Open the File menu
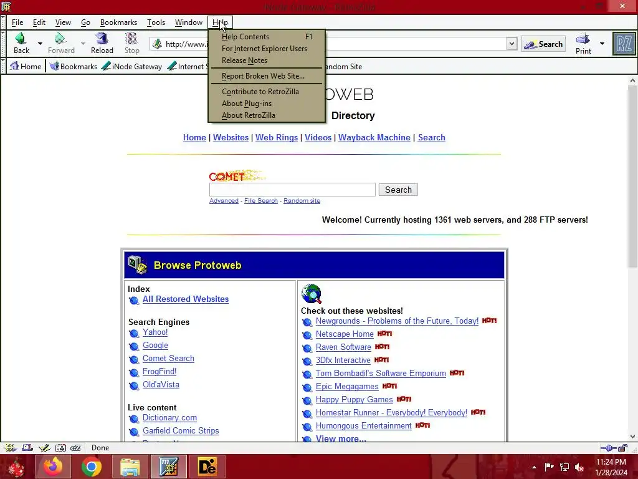This screenshot has width=638, height=479. click(x=17, y=22)
